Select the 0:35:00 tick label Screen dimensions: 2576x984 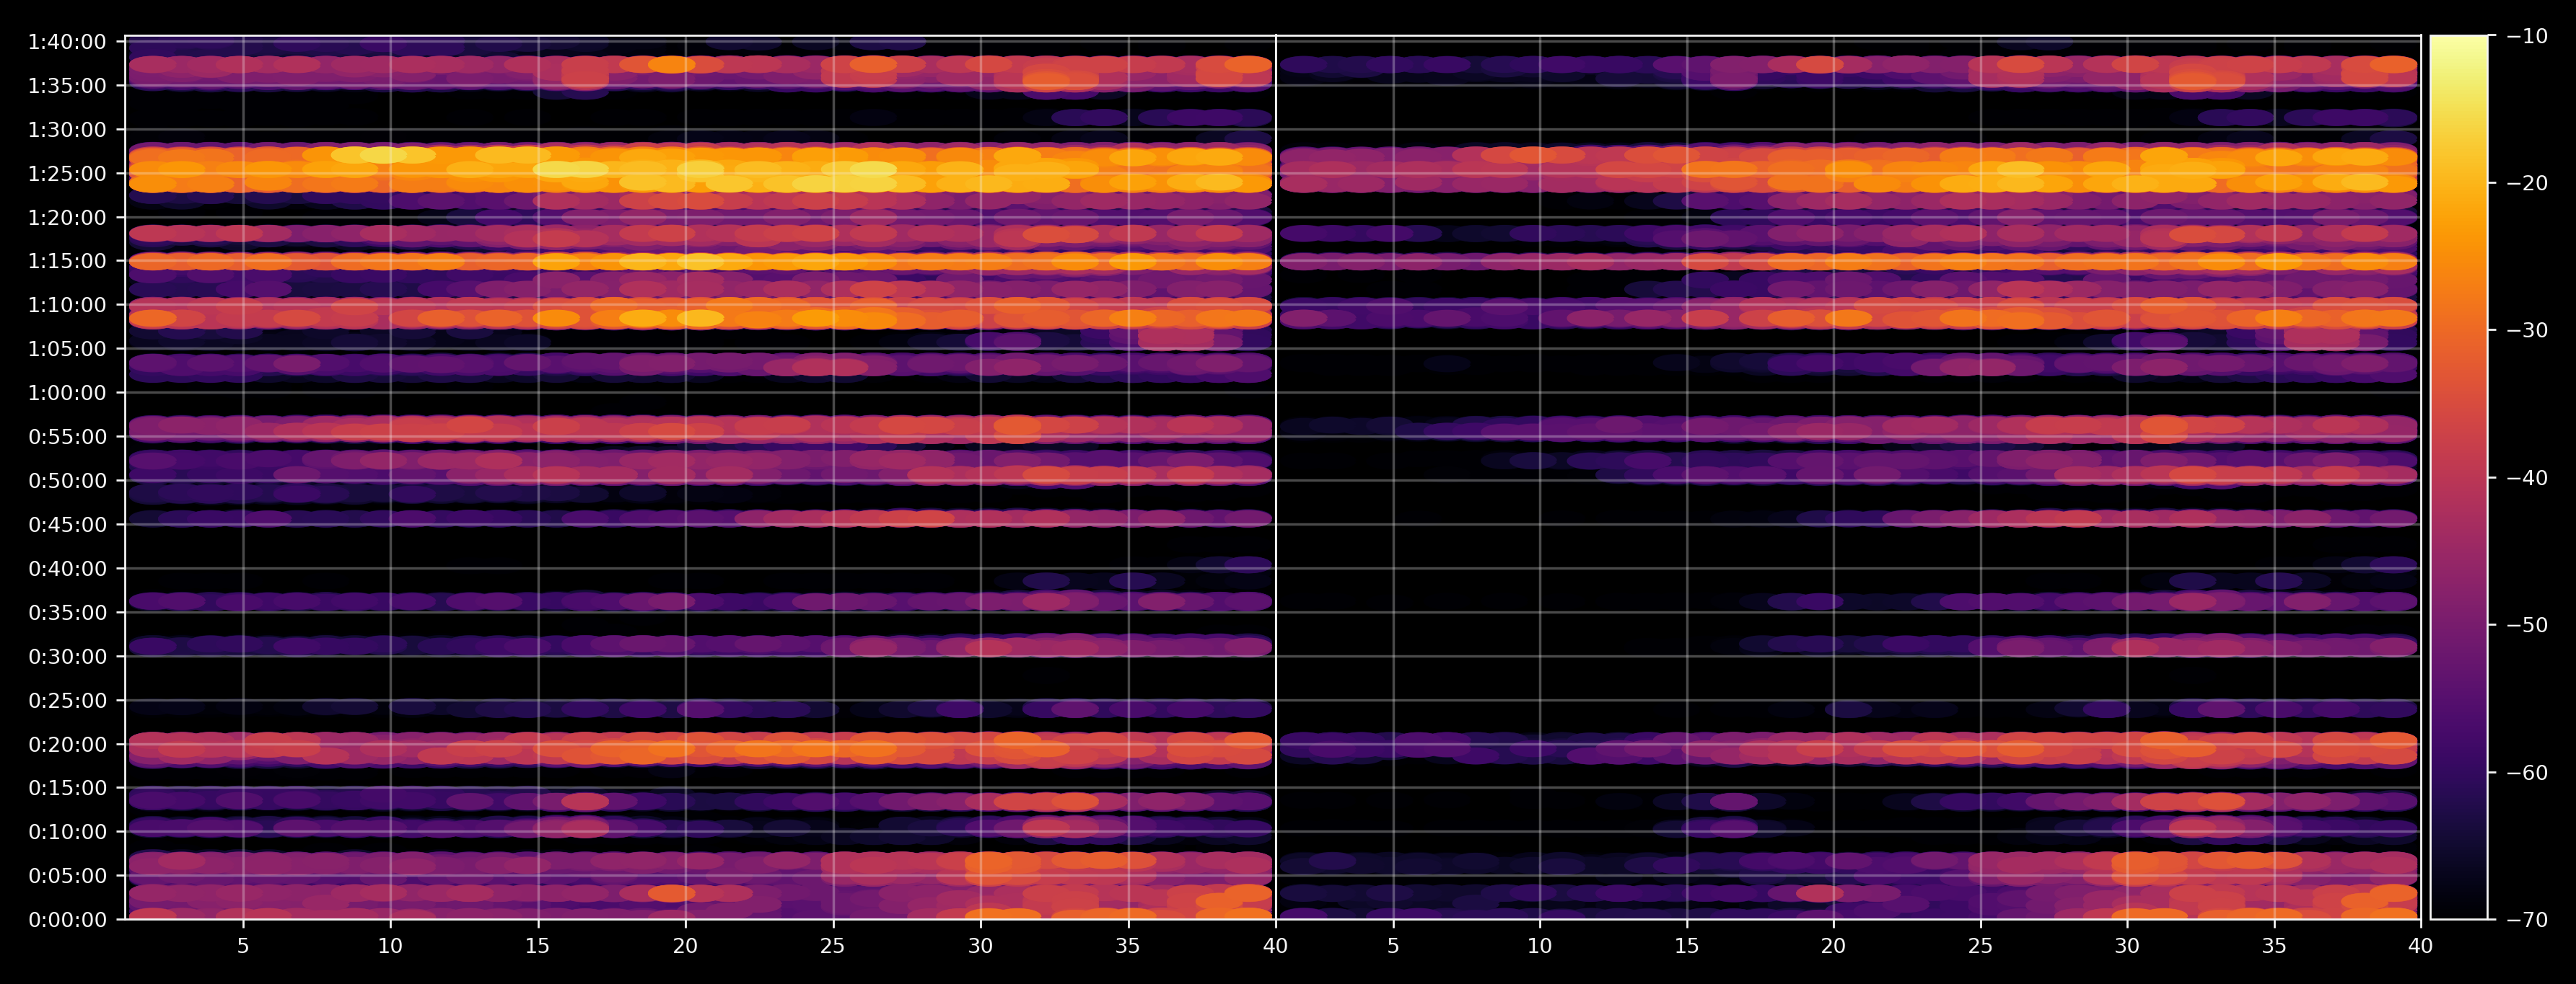click(x=67, y=612)
